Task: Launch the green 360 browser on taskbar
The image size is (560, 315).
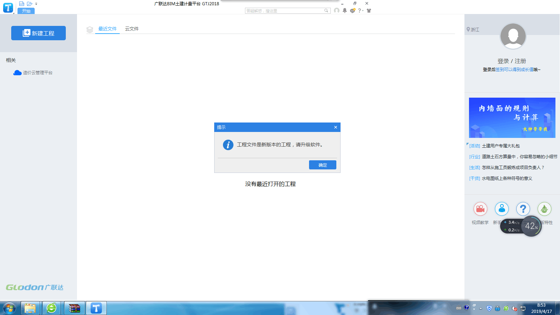Action: [52, 308]
